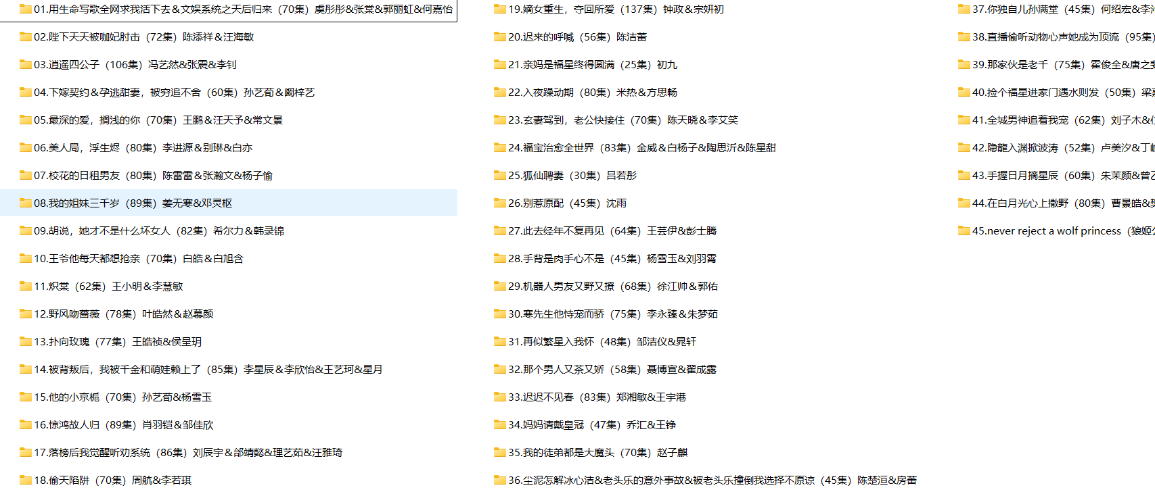Select the highlighted row 08.我的姐妹三千岁

click(x=229, y=203)
